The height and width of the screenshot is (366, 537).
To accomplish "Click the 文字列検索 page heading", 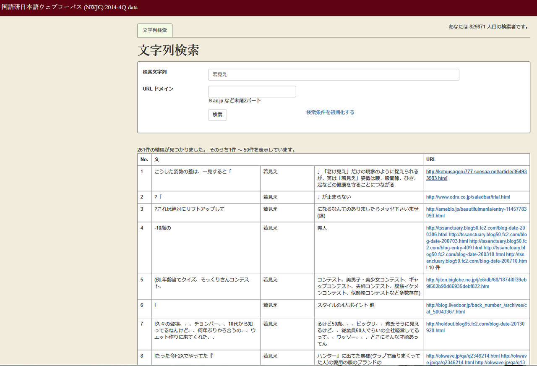I will [x=168, y=50].
